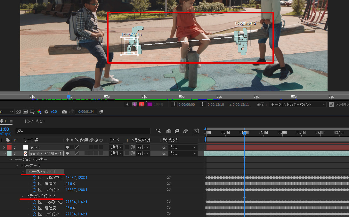Toggle the レンダリング checkbox
Screen dimensions: 349x217
(x=331, y=105)
